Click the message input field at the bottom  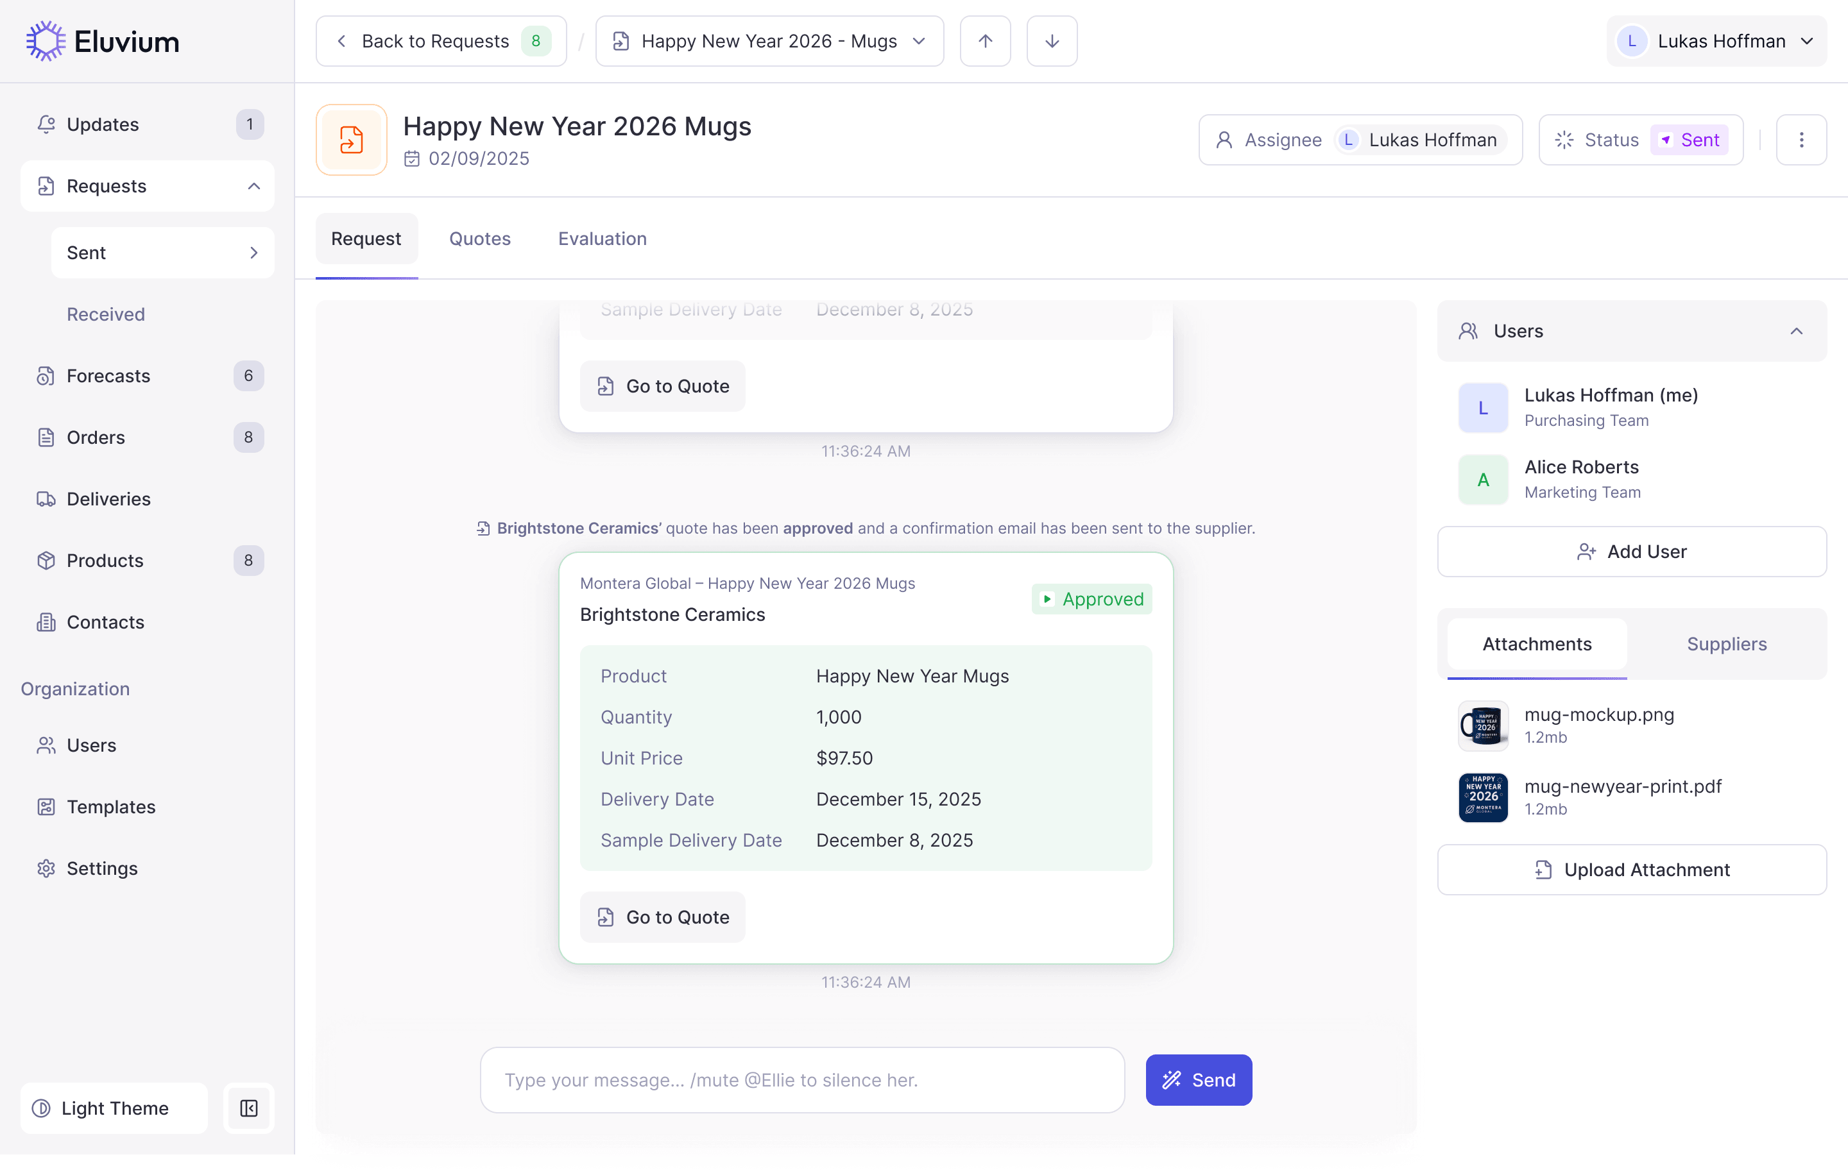coord(801,1080)
